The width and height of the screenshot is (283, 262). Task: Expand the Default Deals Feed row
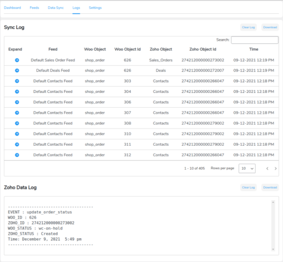17,71
